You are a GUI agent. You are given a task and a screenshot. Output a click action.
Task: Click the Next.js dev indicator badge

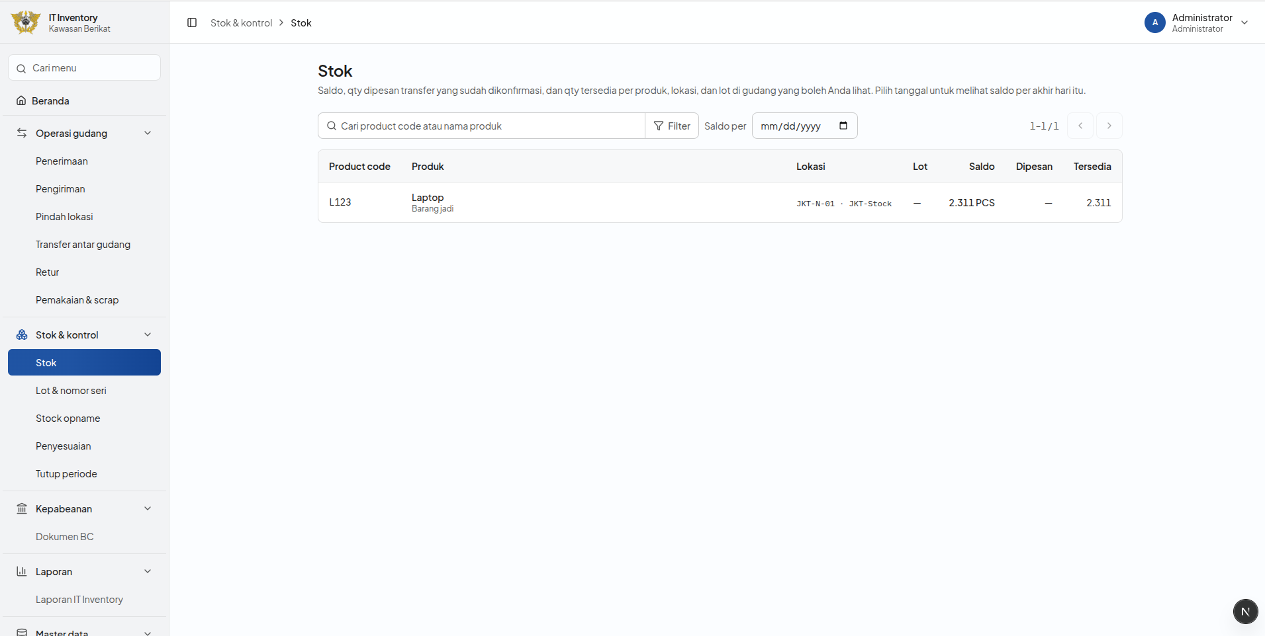click(x=1245, y=612)
